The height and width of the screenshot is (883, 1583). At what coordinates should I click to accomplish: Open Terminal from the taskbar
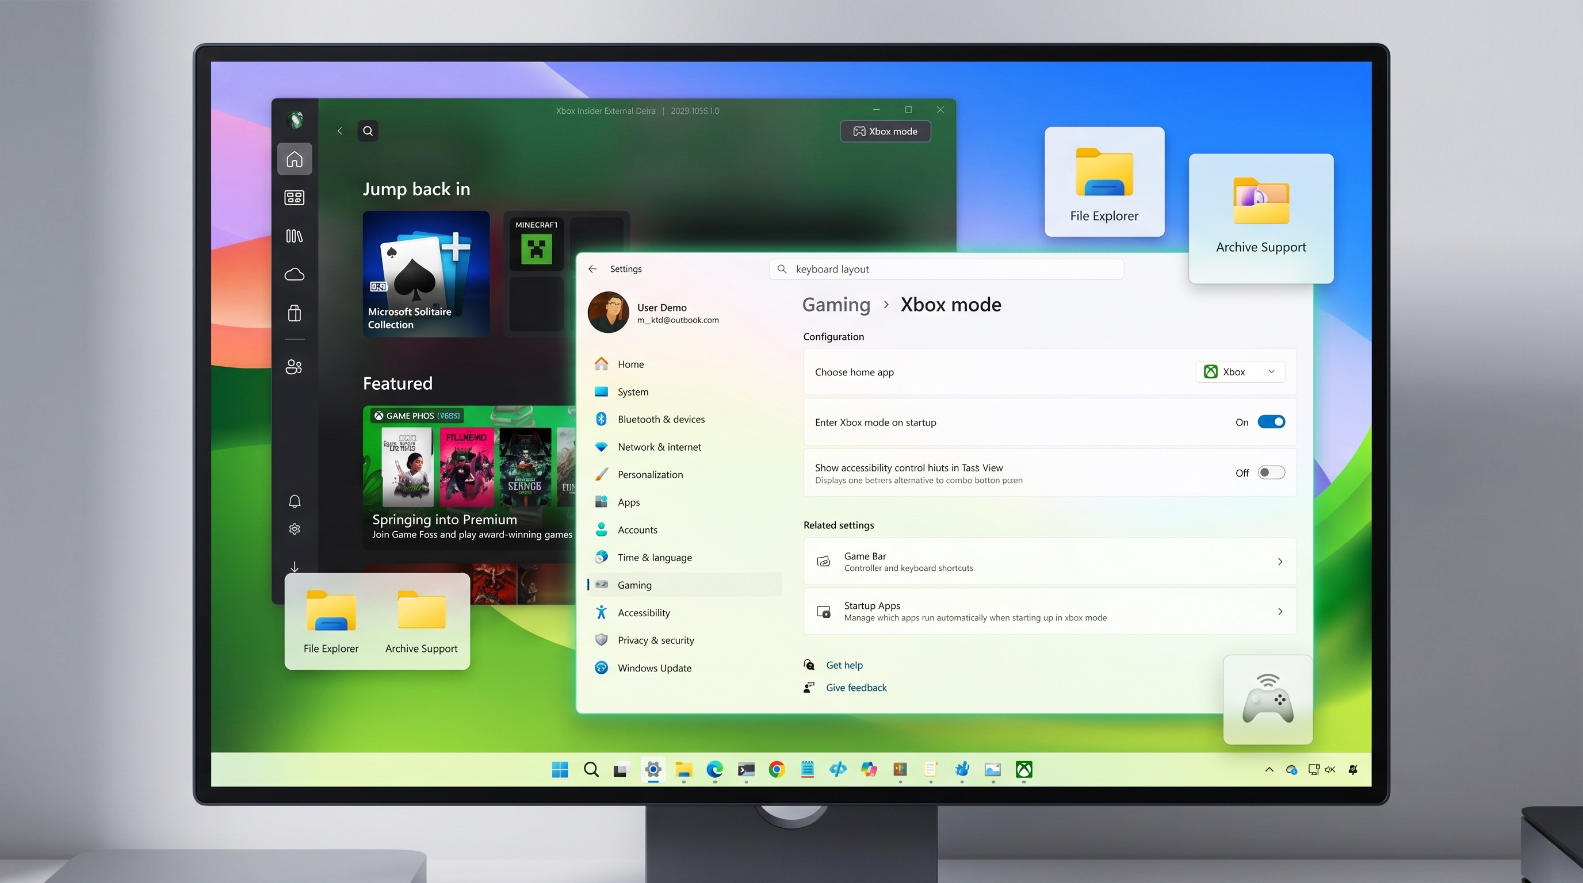[746, 769]
